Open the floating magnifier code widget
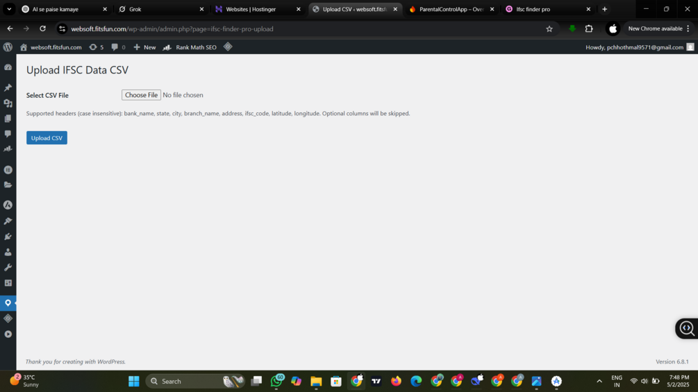This screenshot has height=392, width=698. coord(687,328)
